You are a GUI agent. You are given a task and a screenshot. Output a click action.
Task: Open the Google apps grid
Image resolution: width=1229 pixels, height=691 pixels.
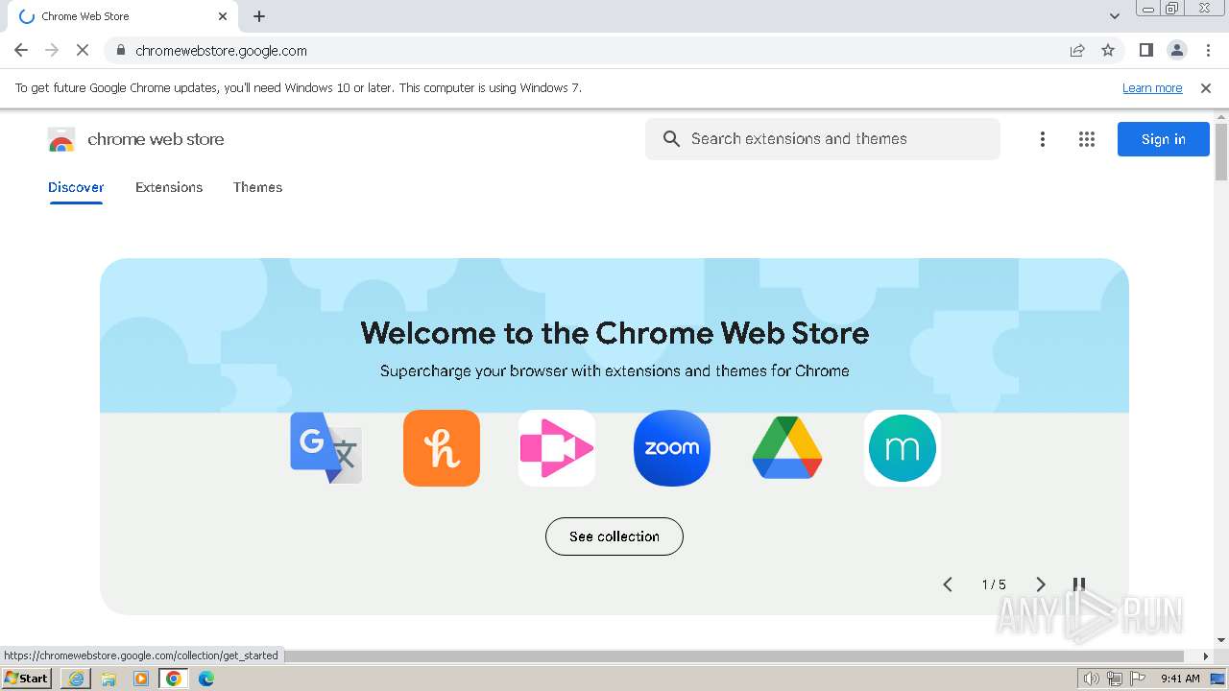point(1087,139)
